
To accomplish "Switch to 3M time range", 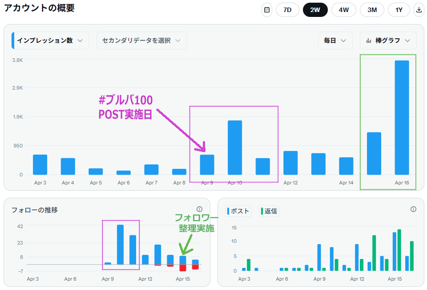I will (x=372, y=10).
